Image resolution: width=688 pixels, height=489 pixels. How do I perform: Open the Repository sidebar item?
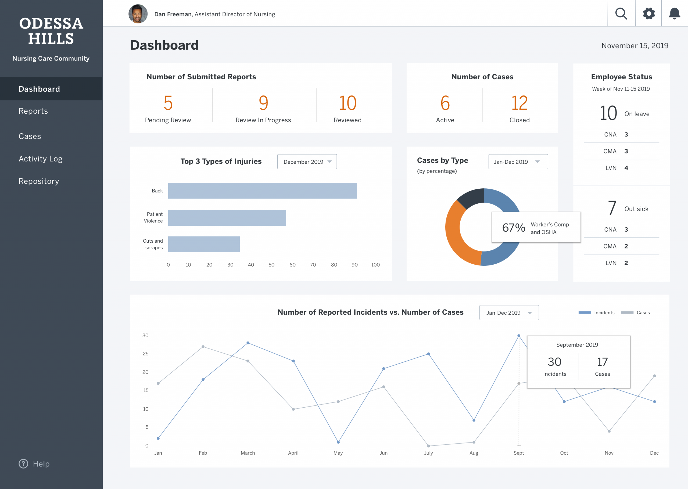point(38,181)
